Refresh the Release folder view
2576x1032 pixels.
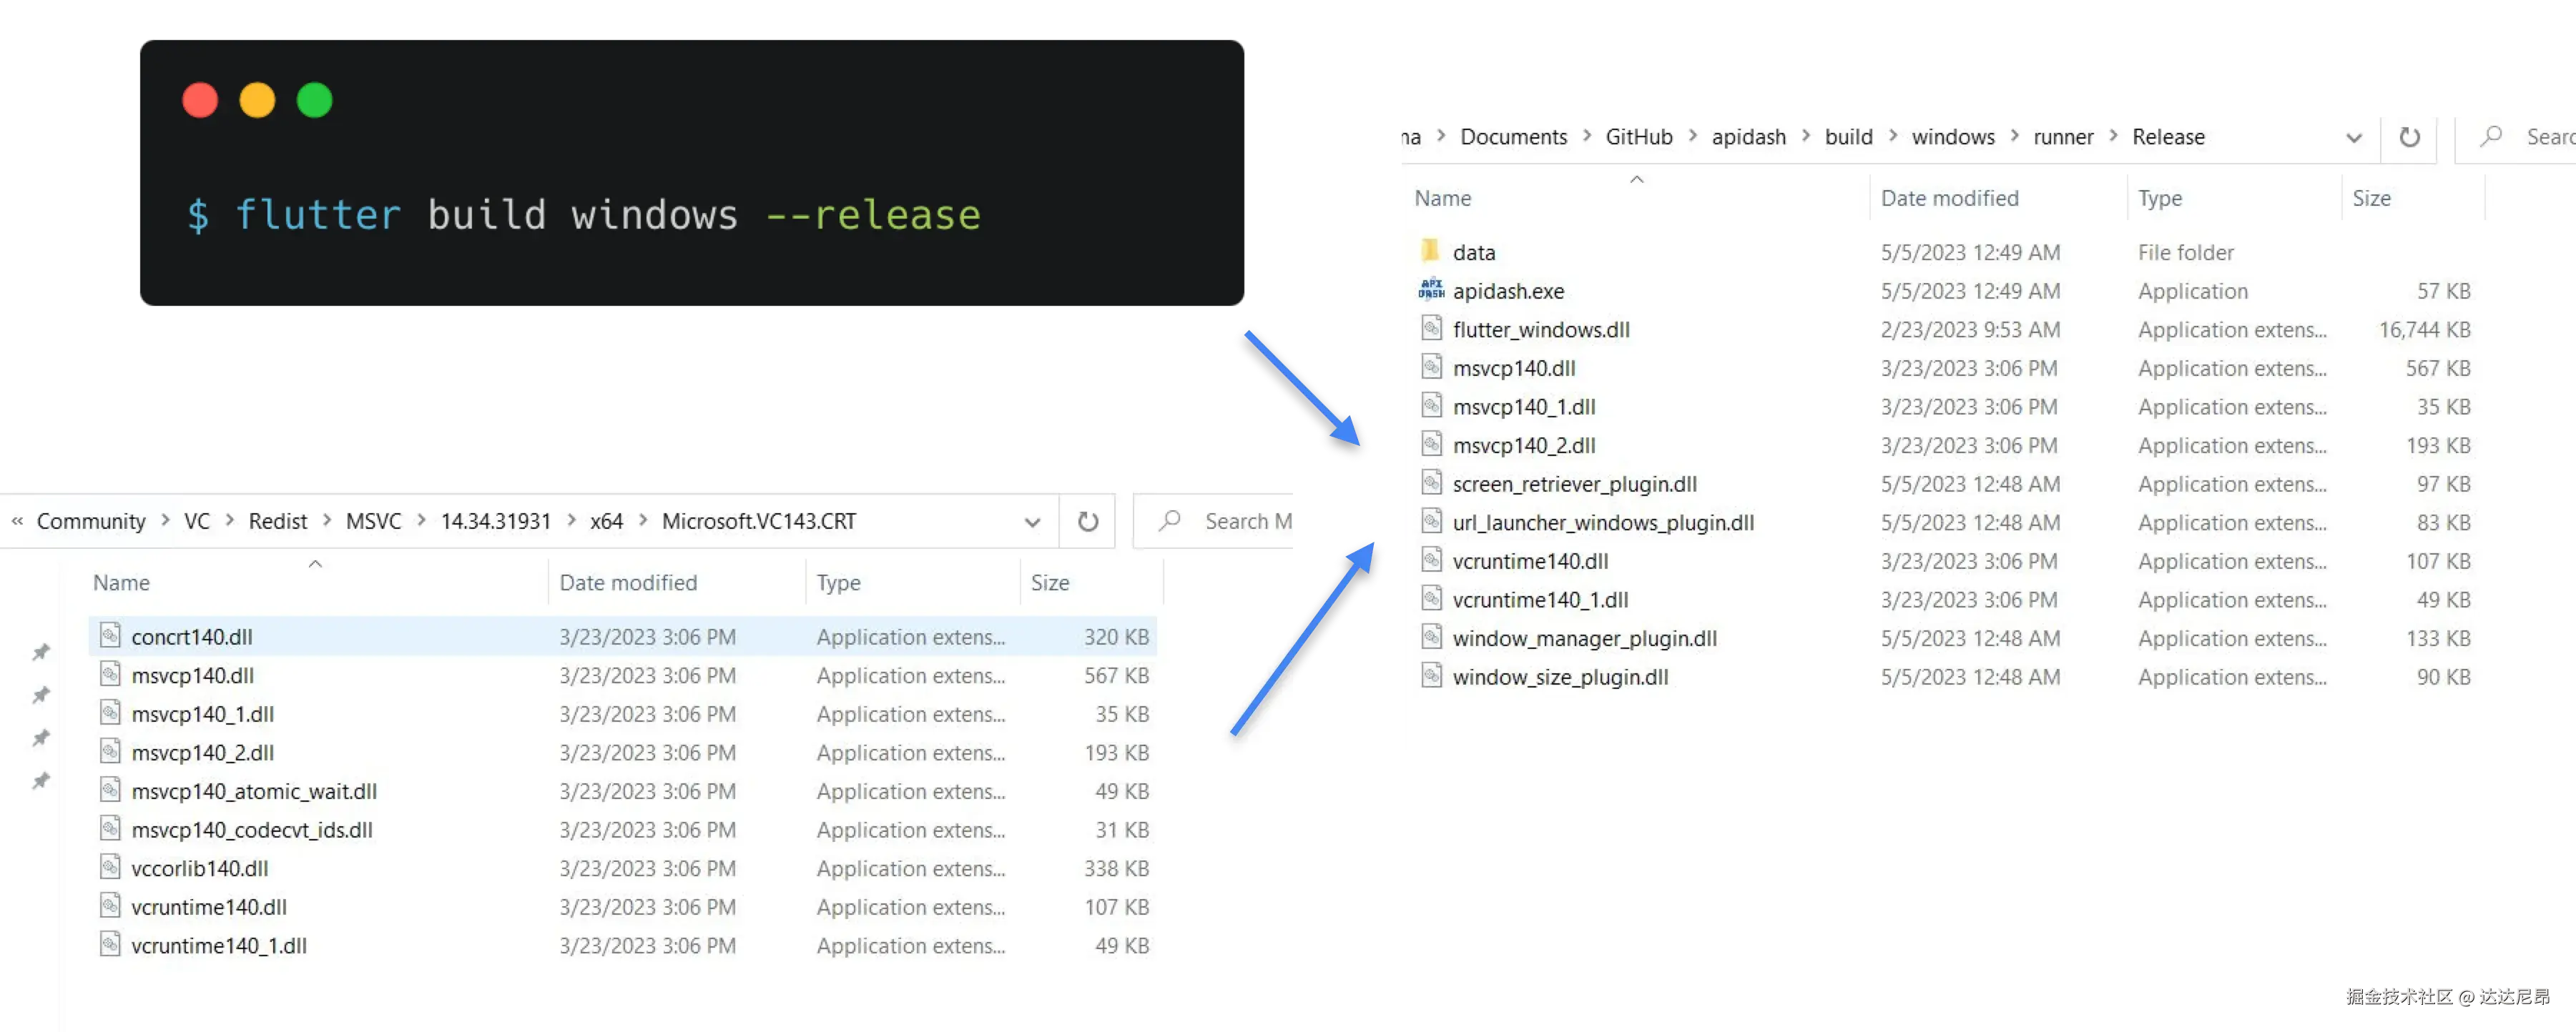2410,137
